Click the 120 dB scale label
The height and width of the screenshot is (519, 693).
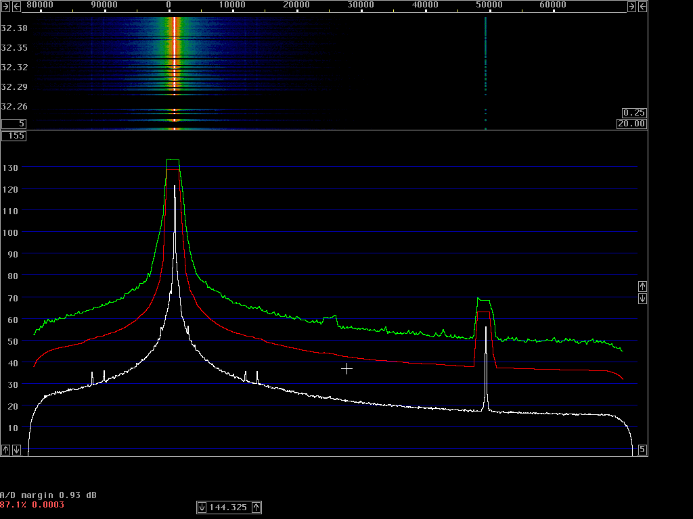coord(10,190)
